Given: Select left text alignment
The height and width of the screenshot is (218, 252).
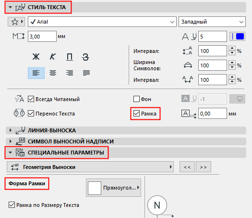Looking at the screenshot, I should click(x=36, y=73).
